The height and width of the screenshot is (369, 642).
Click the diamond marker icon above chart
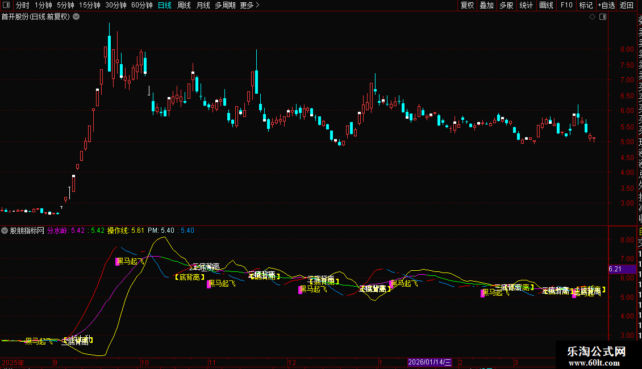[592, 17]
